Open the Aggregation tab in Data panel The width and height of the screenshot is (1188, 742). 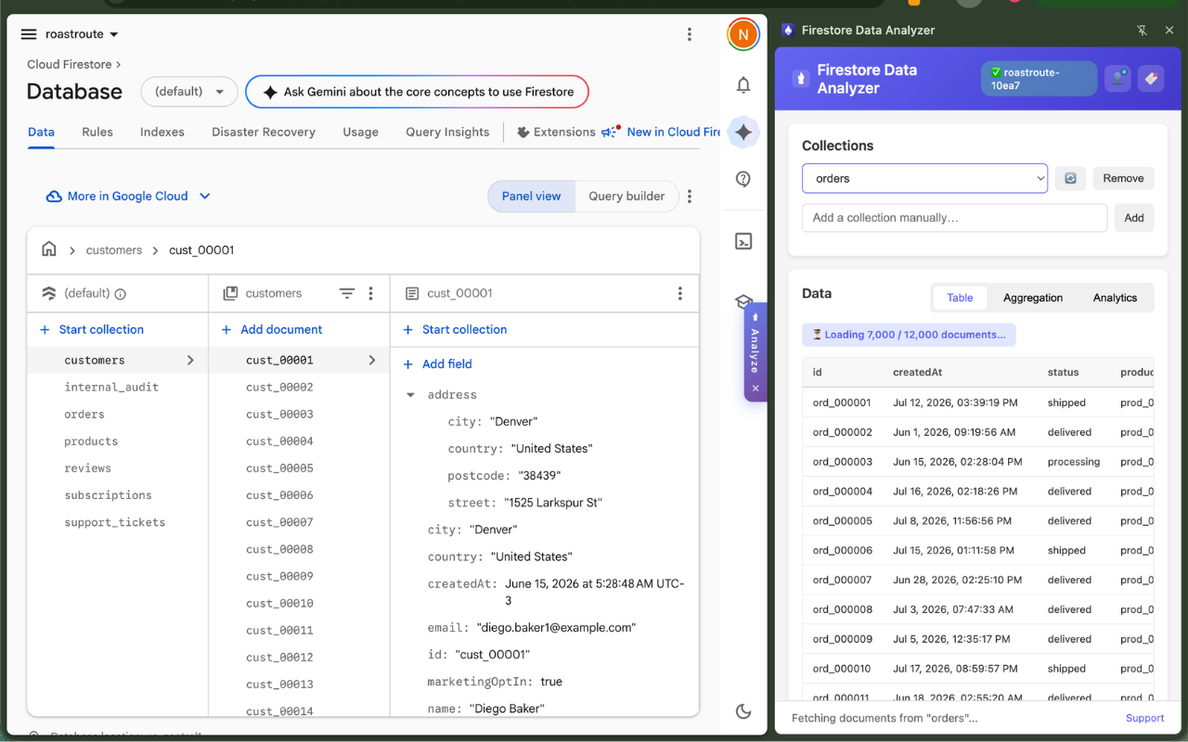point(1033,298)
